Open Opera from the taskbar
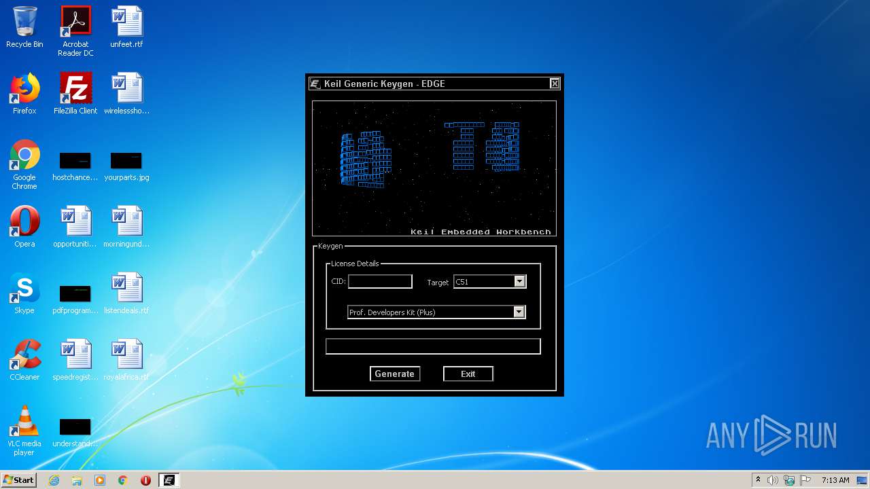 point(145,480)
